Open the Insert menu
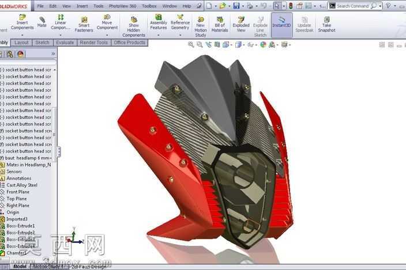 (x=82, y=6)
